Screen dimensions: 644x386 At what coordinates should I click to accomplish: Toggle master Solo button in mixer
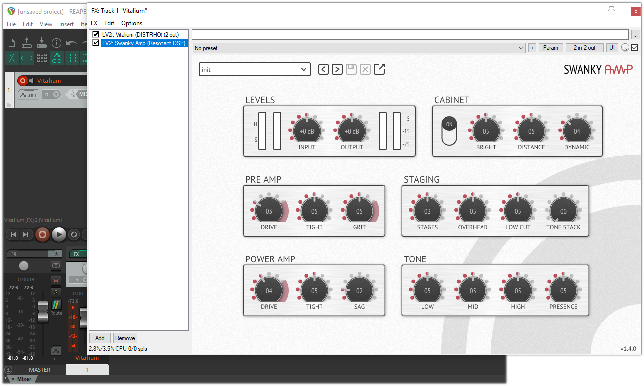[56, 292]
